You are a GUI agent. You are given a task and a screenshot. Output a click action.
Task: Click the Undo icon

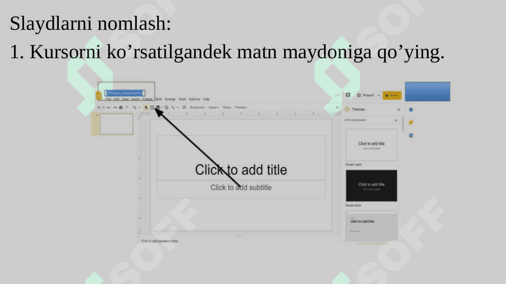[109, 108]
